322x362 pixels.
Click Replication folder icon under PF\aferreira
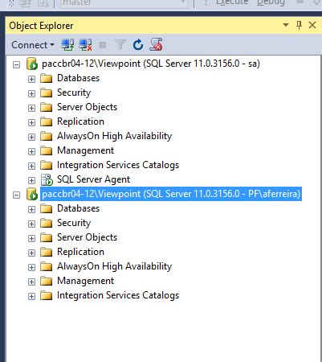[47, 252]
